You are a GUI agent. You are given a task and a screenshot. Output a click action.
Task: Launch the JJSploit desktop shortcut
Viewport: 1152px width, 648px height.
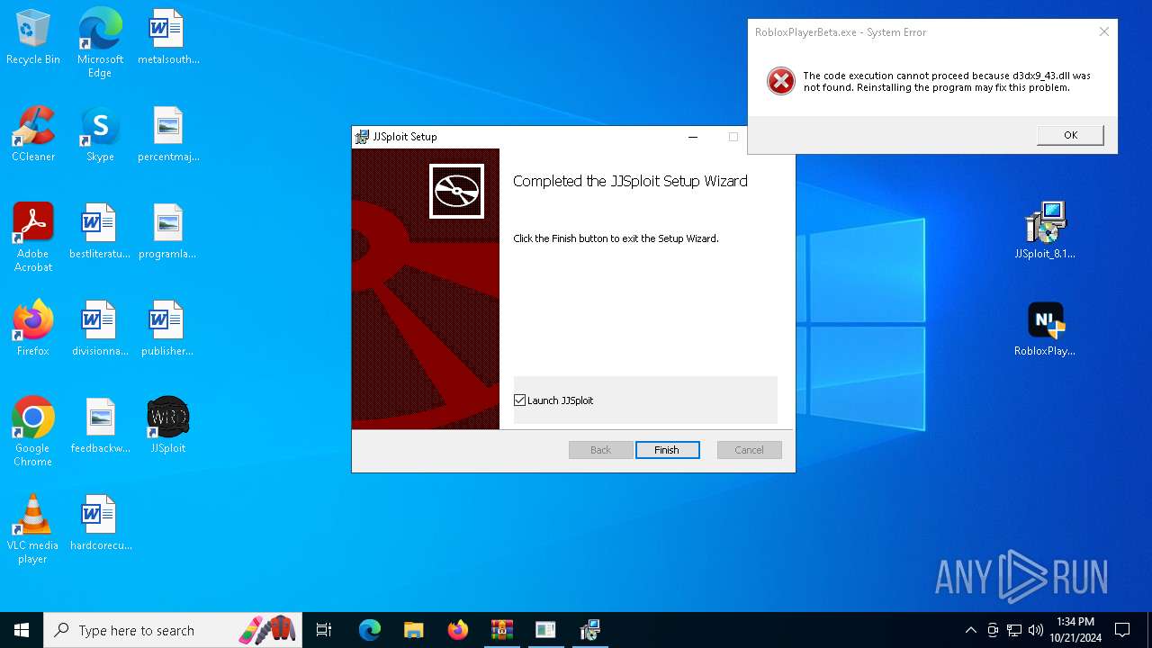(x=168, y=427)
